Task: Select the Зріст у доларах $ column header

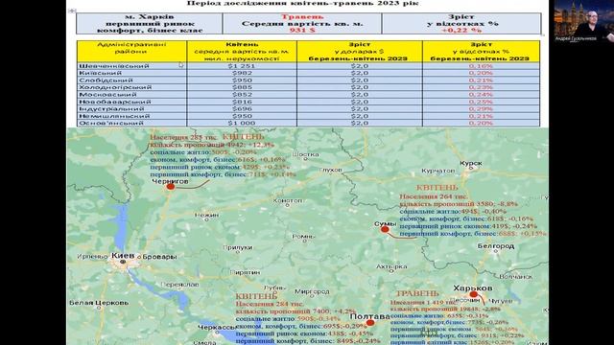Action: [x=360, y=51]
